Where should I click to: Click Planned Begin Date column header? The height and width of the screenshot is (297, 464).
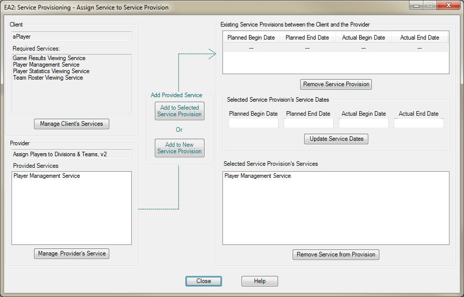pyautogui.click(x=251, y=38)
